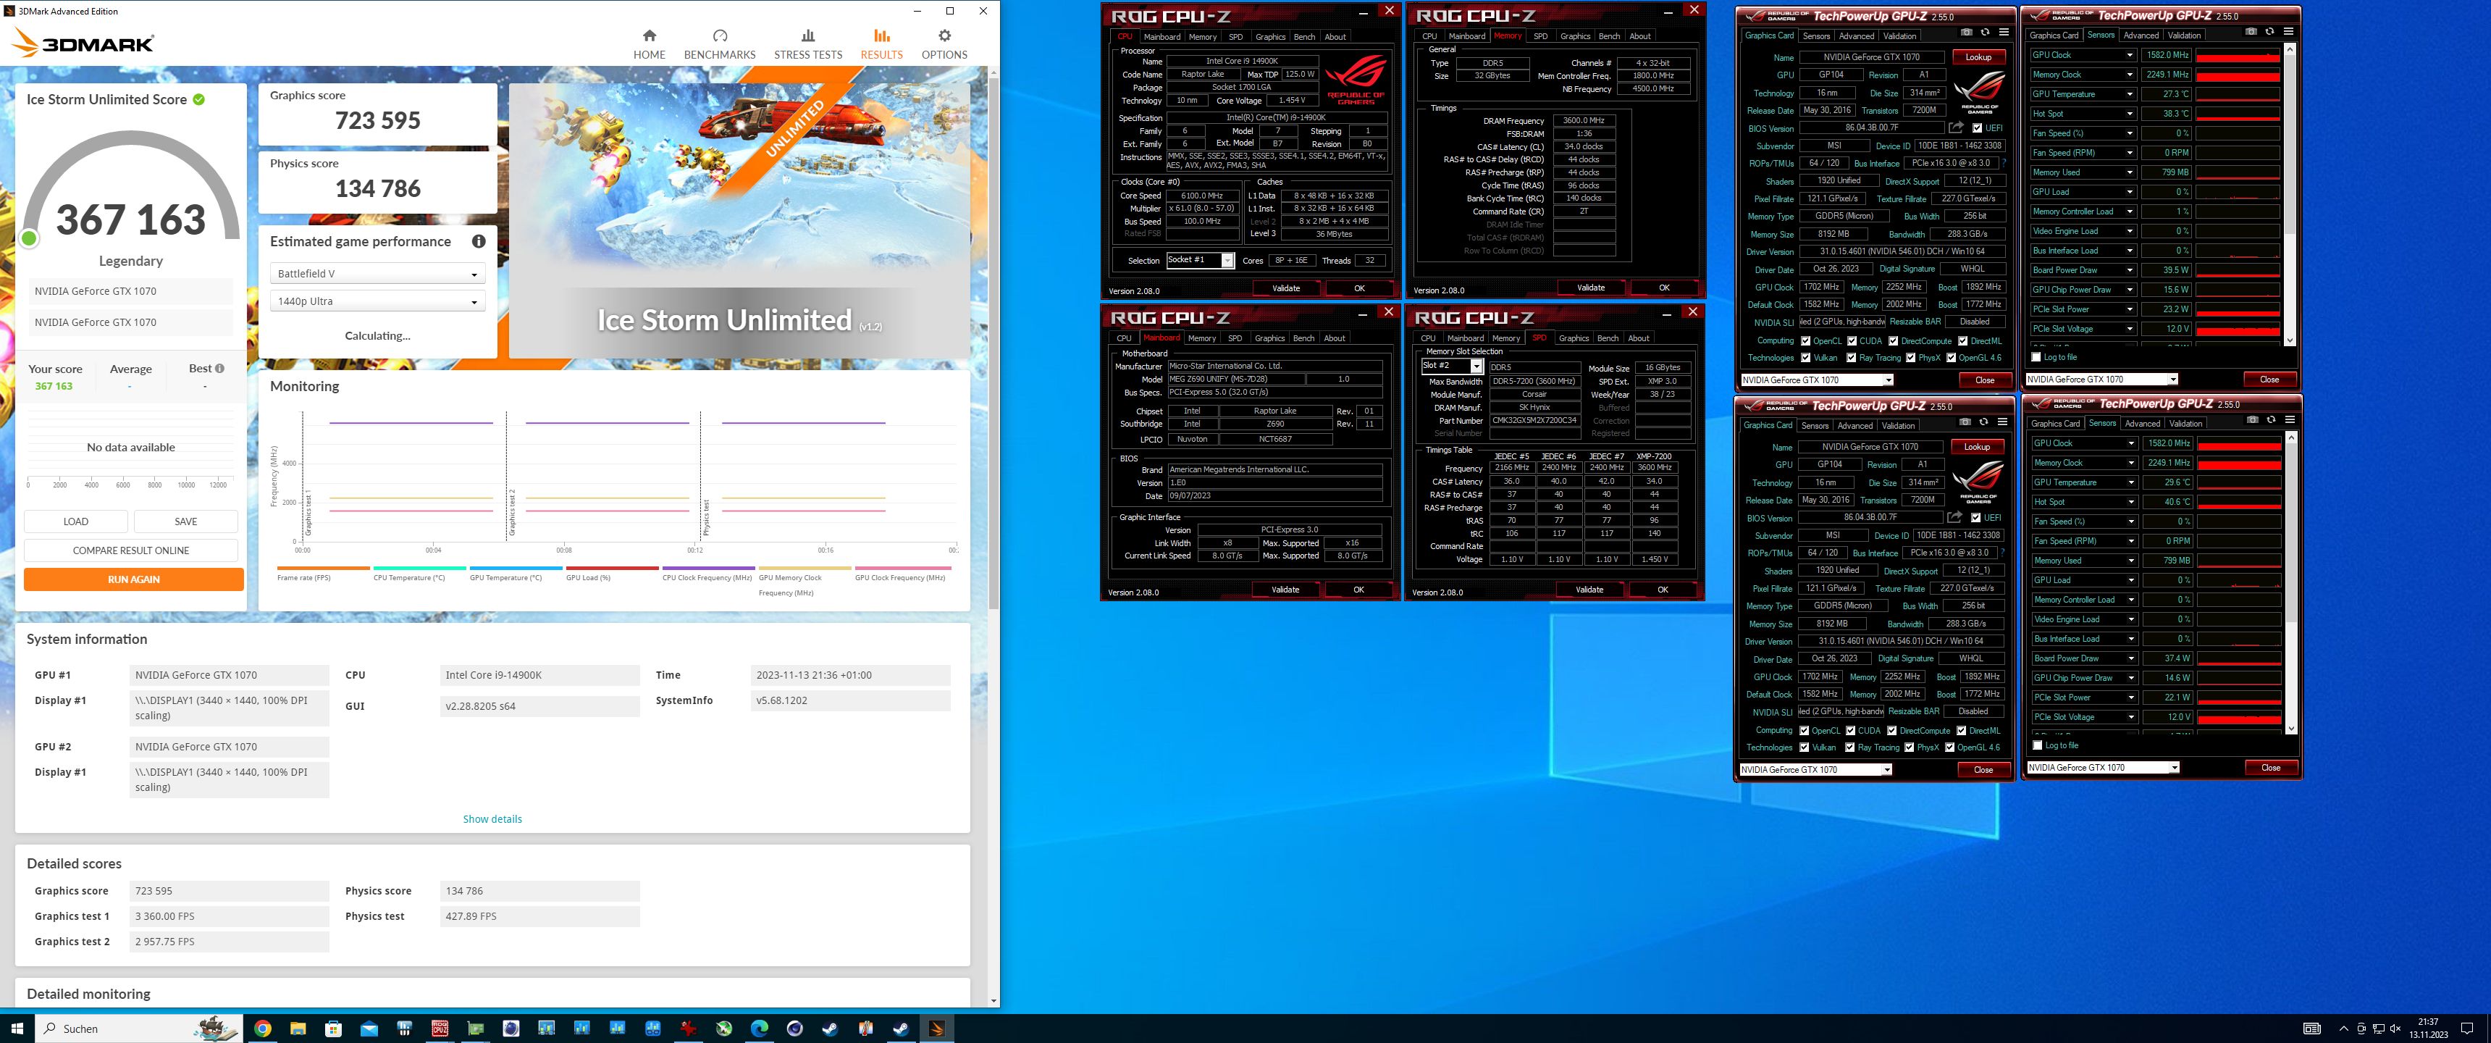2491x1043 pixels.
Task: Switch to Graphics tab in CPU-Z Memory window
Action: point(1575,35)
